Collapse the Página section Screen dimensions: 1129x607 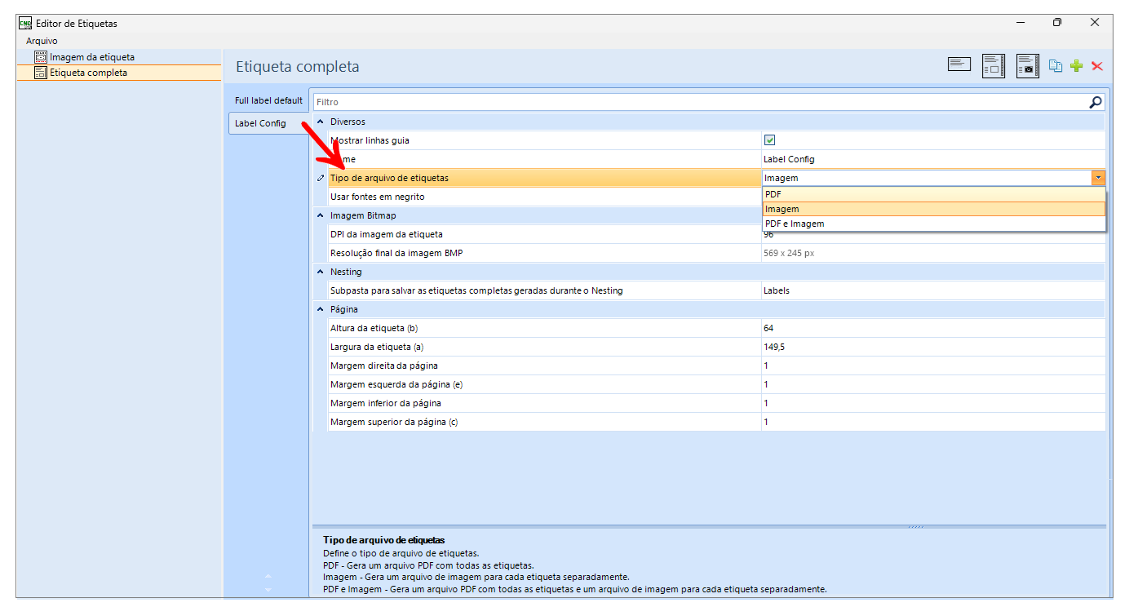[321, 309]
